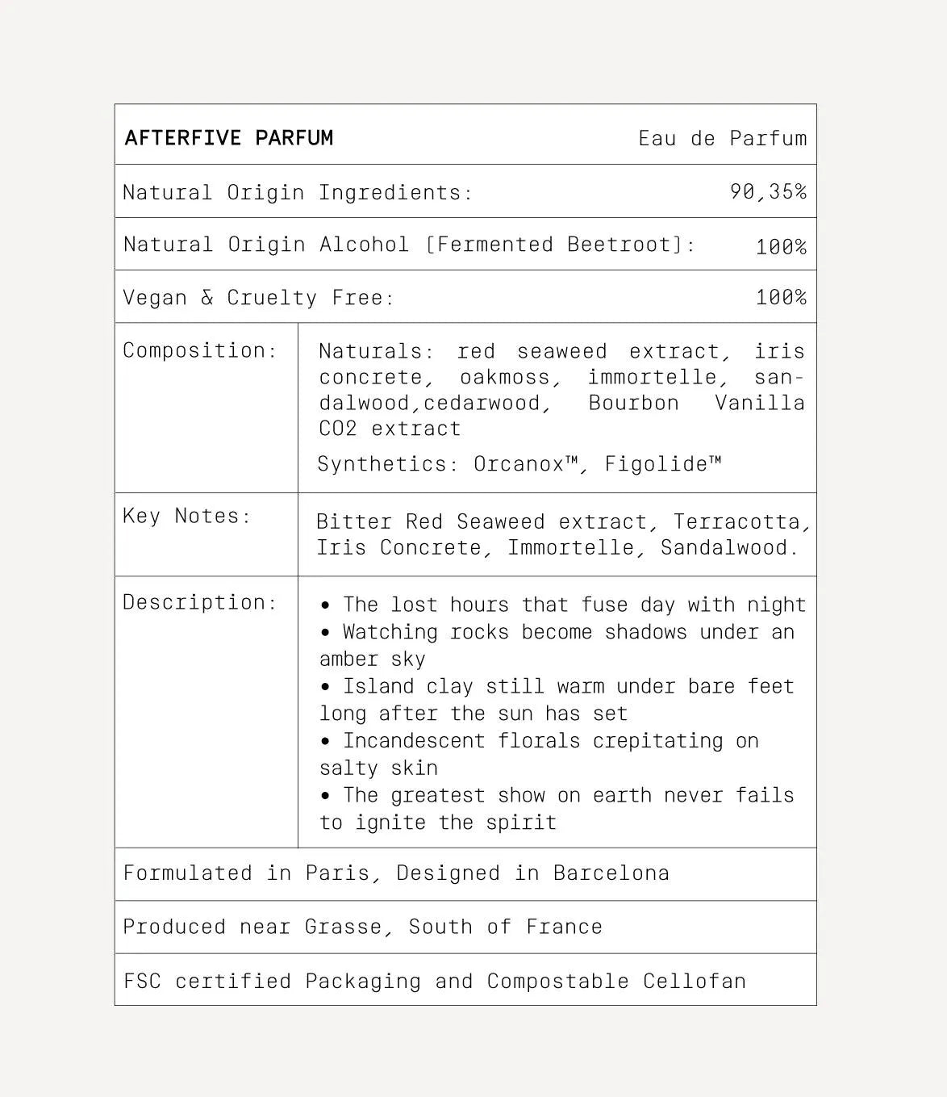Click the Natural Origin Alcohol row label
This screenshot has width=947, height=1097.
coord(409,245)
